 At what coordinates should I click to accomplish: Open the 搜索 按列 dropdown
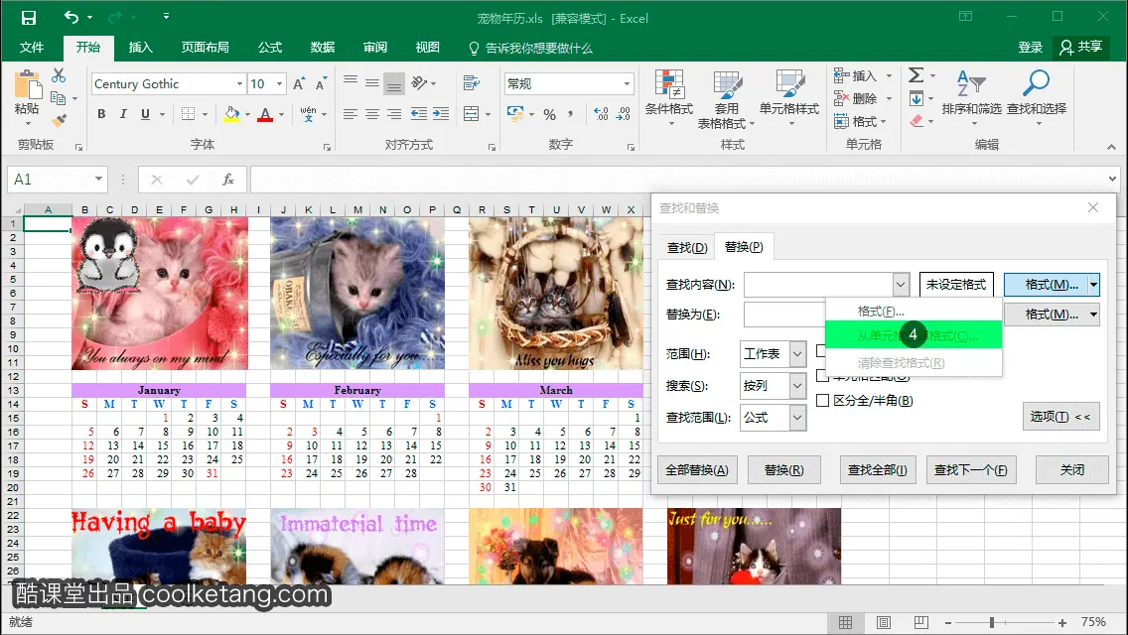coord(797,385)
